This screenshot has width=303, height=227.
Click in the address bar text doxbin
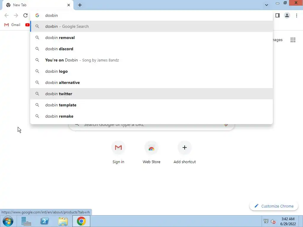click(x=51, y=15)
